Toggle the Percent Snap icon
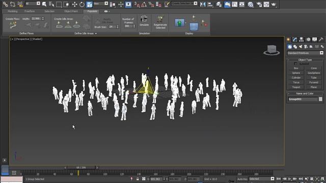Viewport: 326px width, 183px height. click(x=151, y=4)
